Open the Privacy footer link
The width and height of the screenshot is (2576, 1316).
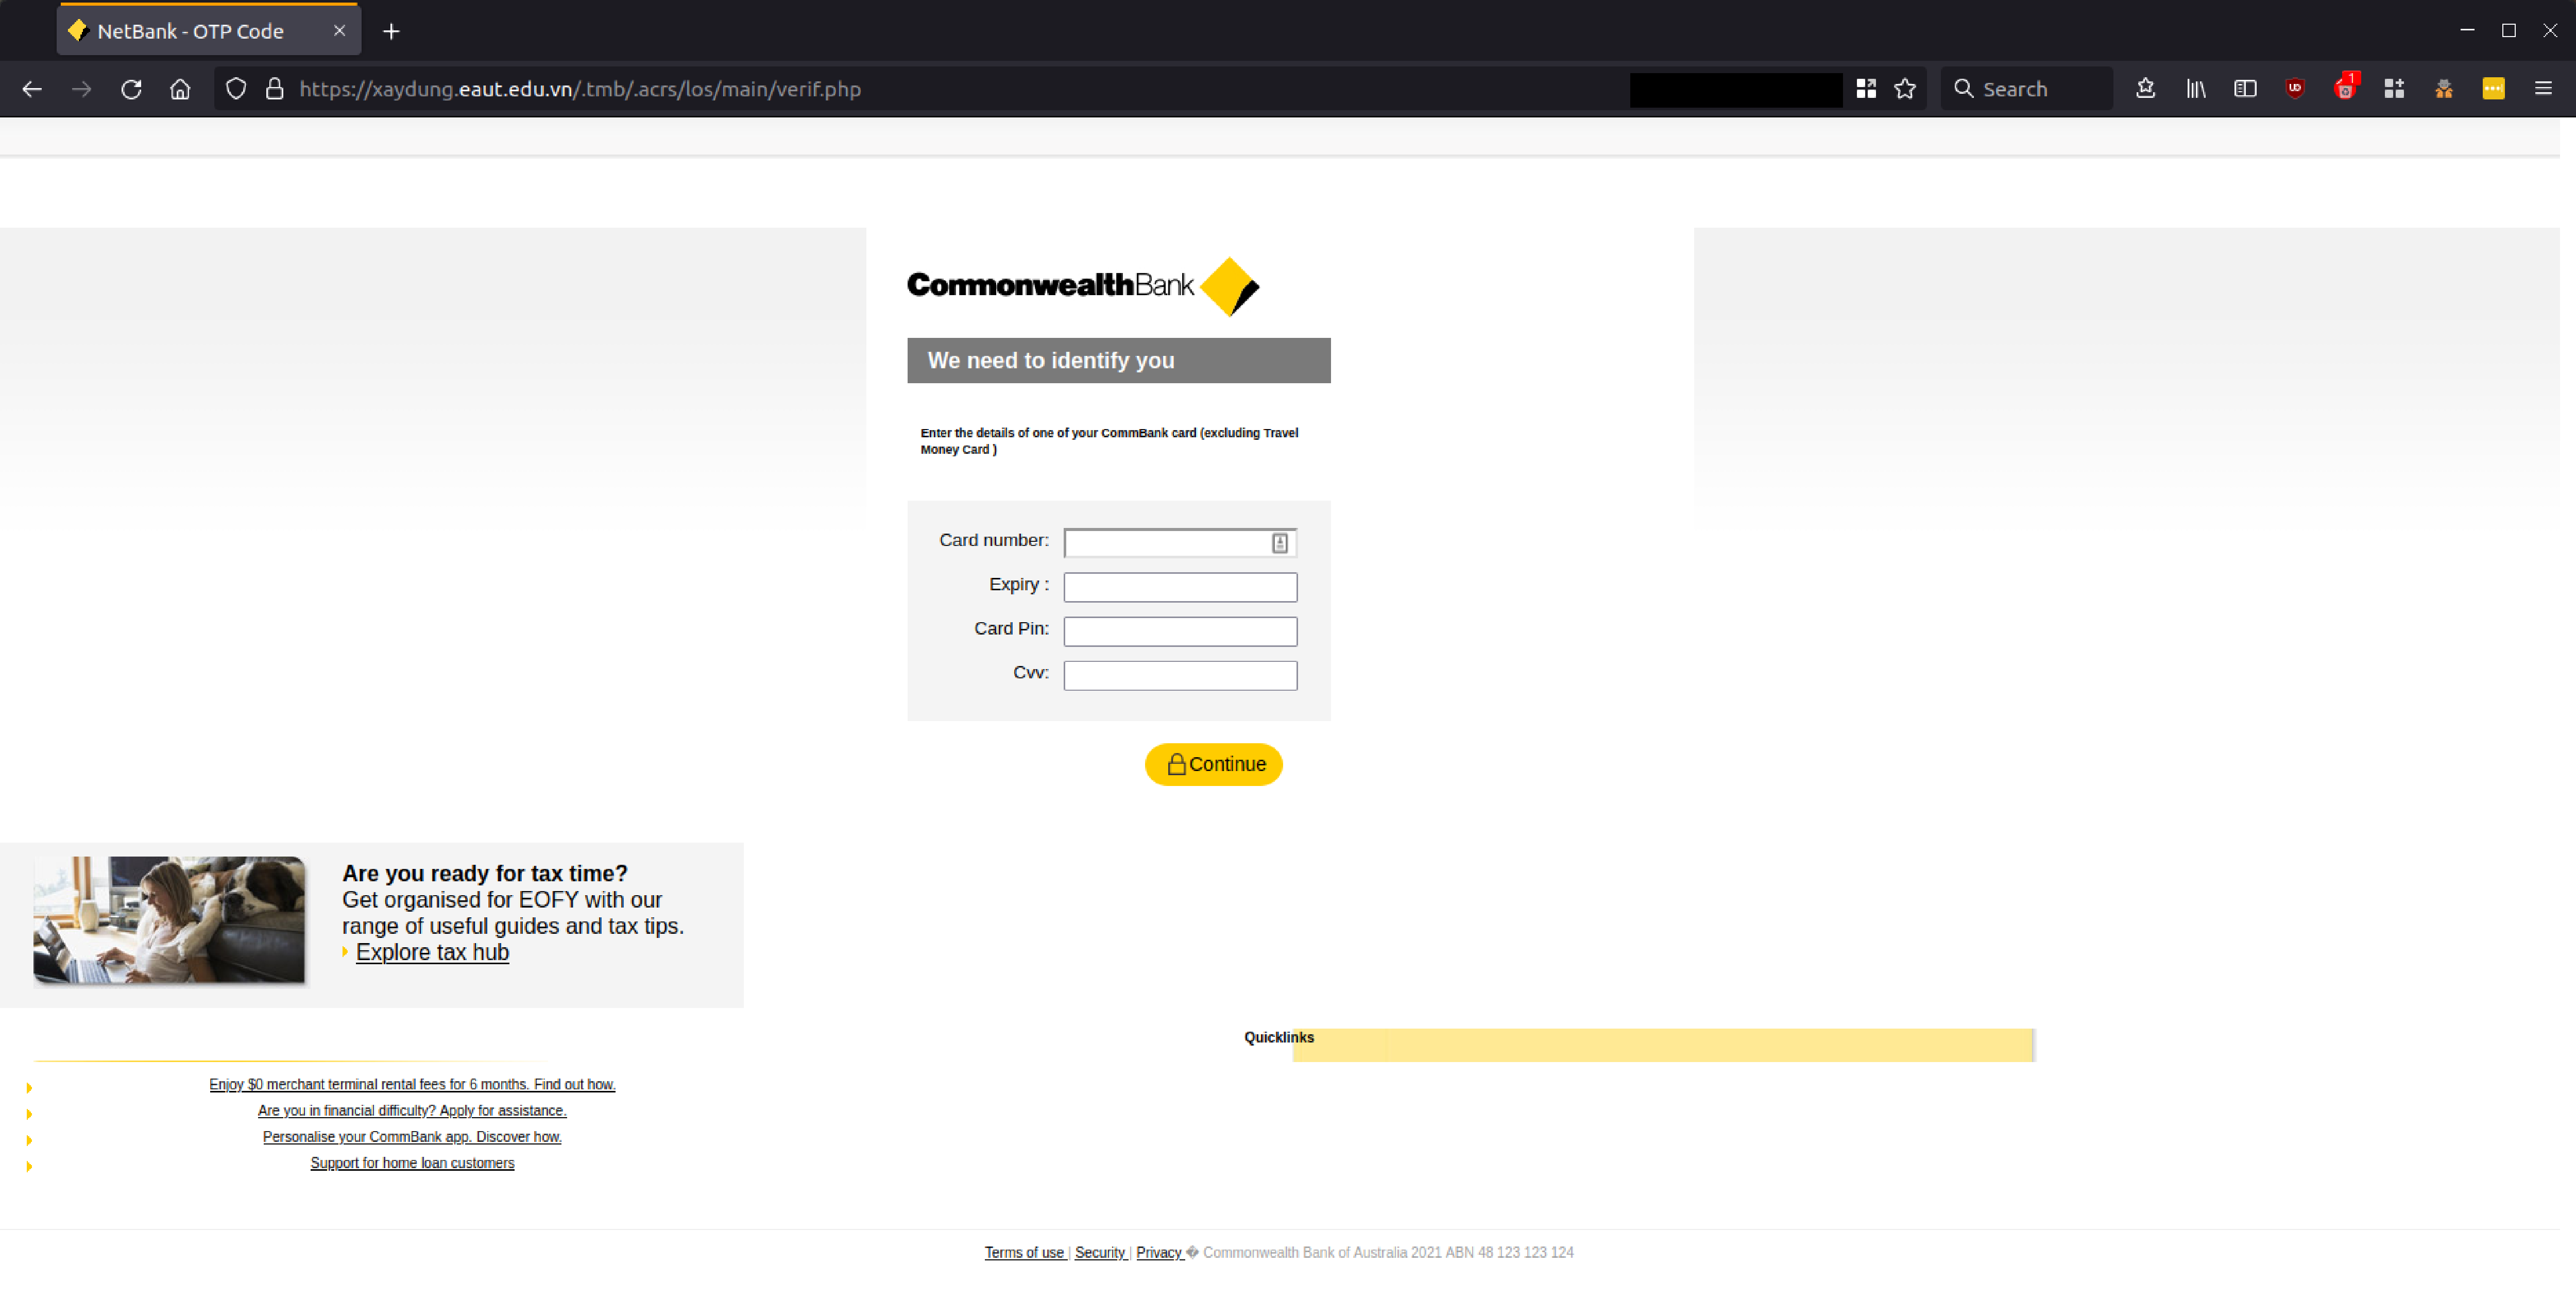tap(1159, 1252)
